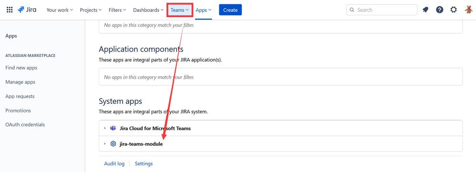Focus the Search input field

(382, 10)
